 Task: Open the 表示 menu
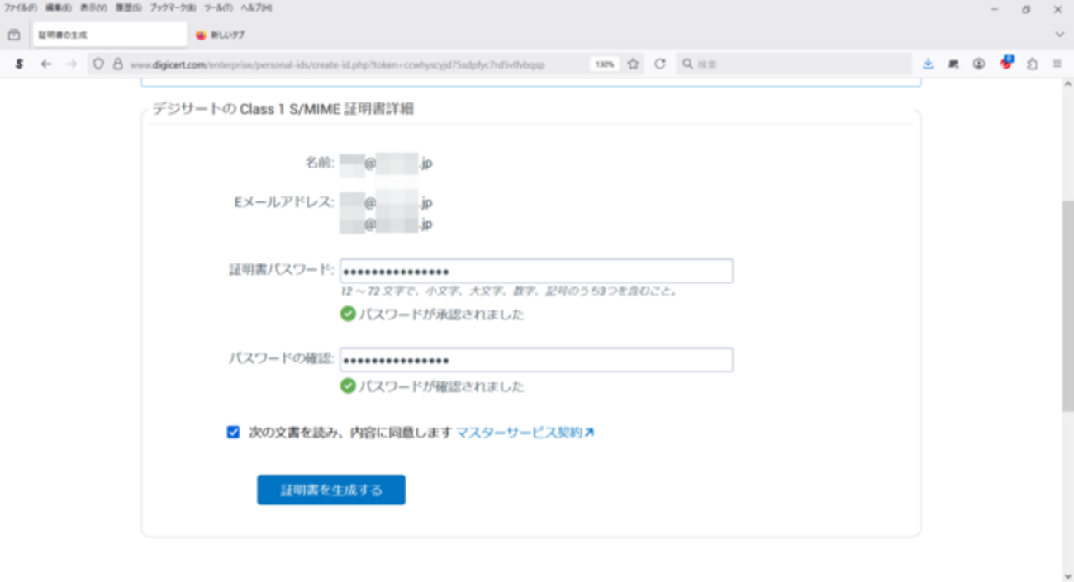click(x=93, y=7)
